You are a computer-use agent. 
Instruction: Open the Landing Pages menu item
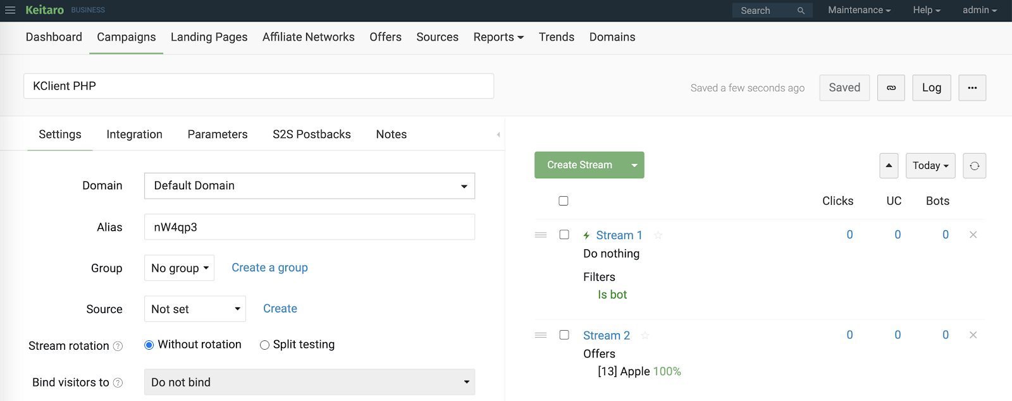tap(209, 37)
